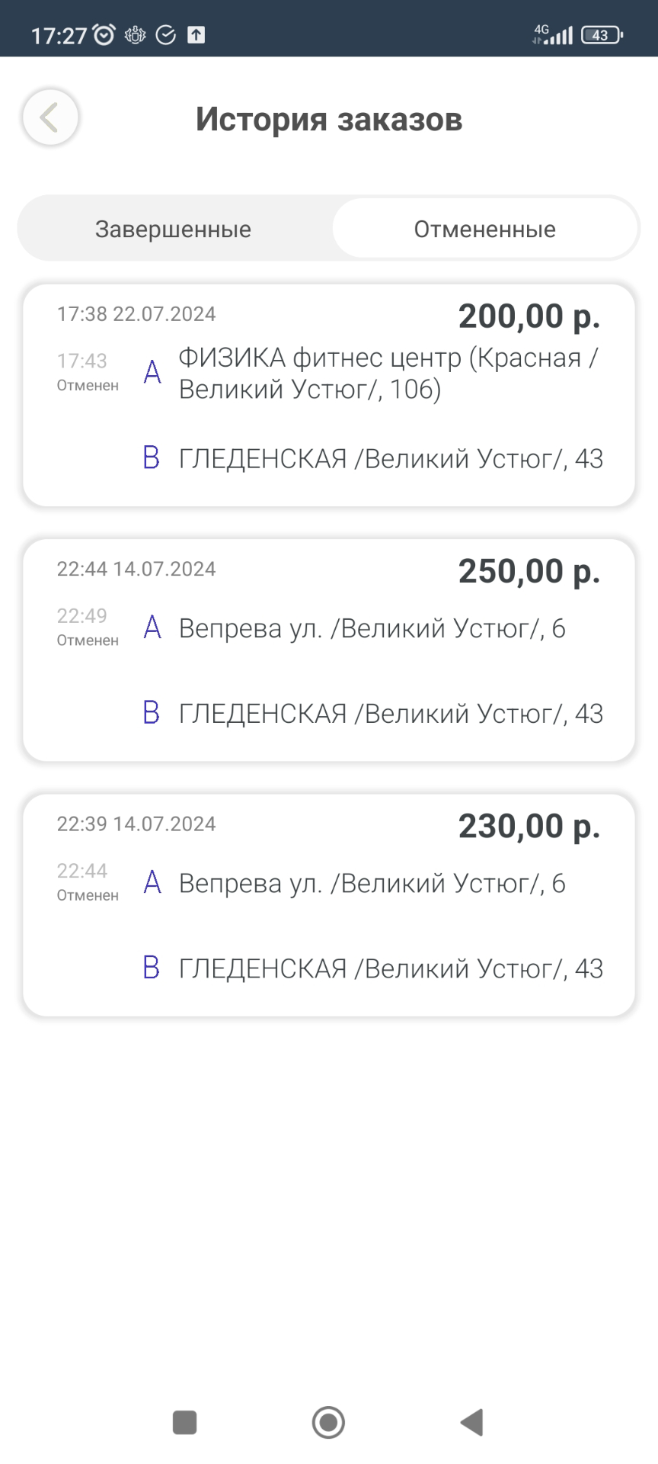Tap the alarm clock status bar icon
658x1464 pixels.
click(104, 34)
